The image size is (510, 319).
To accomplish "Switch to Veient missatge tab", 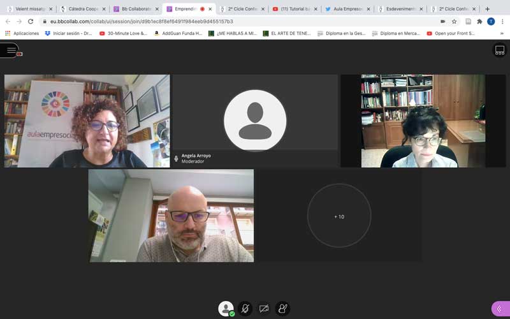I will pyautogui.click(x=30, y=9).
